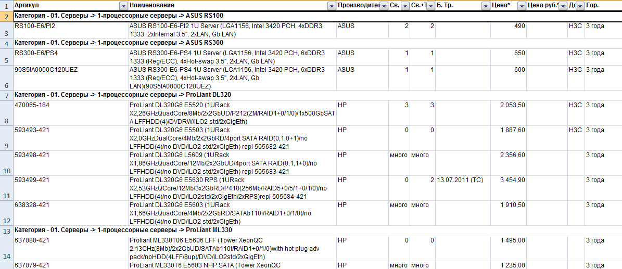This screenshot has width=622, height=269.
Task: Select the ASUS RS100-E6-PI2 1U Server description cell
Action: 233,30
